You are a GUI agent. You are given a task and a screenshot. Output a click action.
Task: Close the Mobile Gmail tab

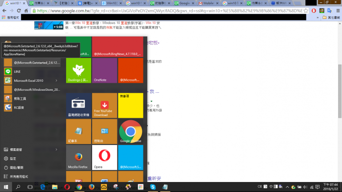(217, 3)
